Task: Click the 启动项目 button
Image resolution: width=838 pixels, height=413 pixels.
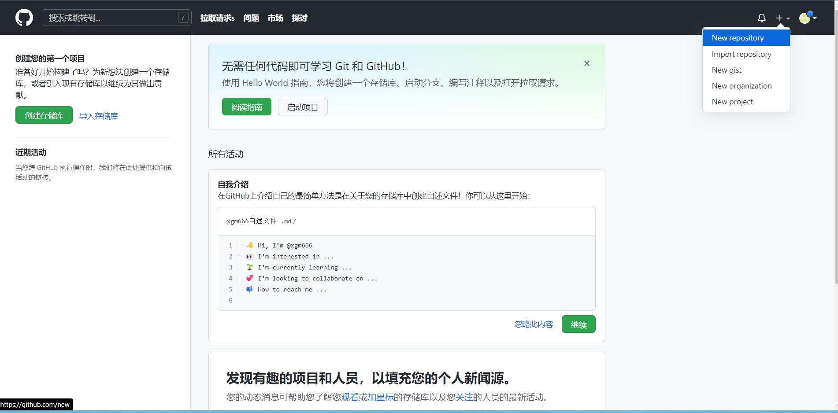Action: pos(303,107)
